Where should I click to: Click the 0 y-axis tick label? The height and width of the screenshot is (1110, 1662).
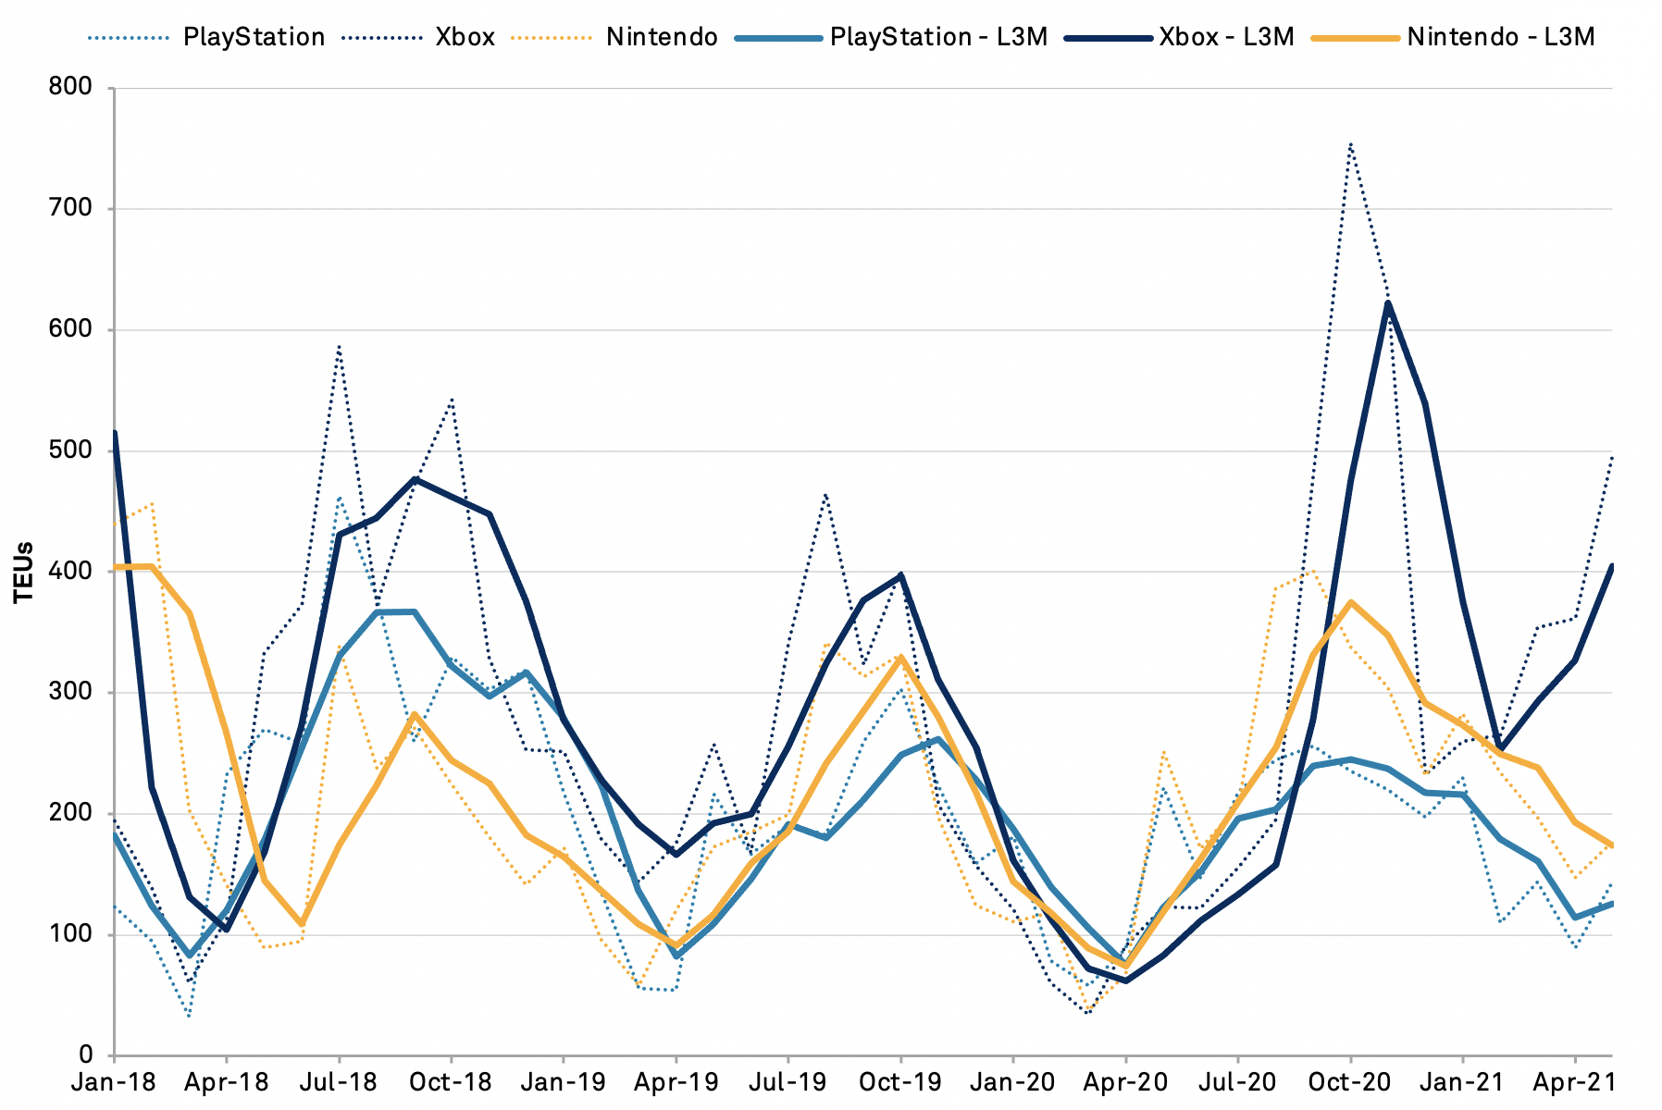click(x=86, y=1055)
